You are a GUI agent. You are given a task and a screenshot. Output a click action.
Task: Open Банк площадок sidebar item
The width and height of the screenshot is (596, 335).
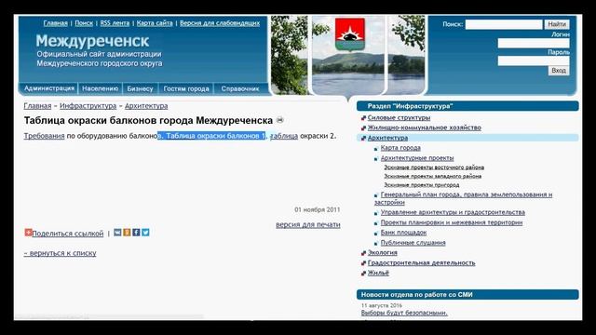[x=403, y=233]
